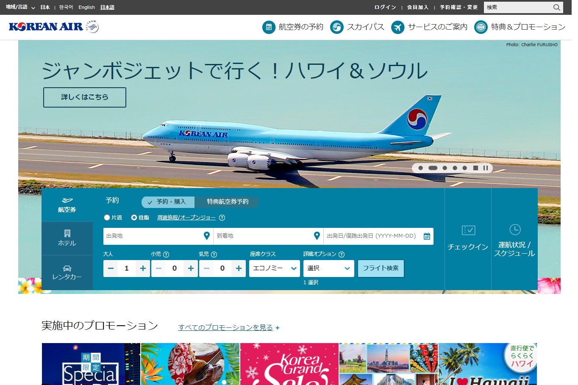Screen dimensions: 578x385
Task: Decrease infant passenger count
Action: (x=206, y=269)
